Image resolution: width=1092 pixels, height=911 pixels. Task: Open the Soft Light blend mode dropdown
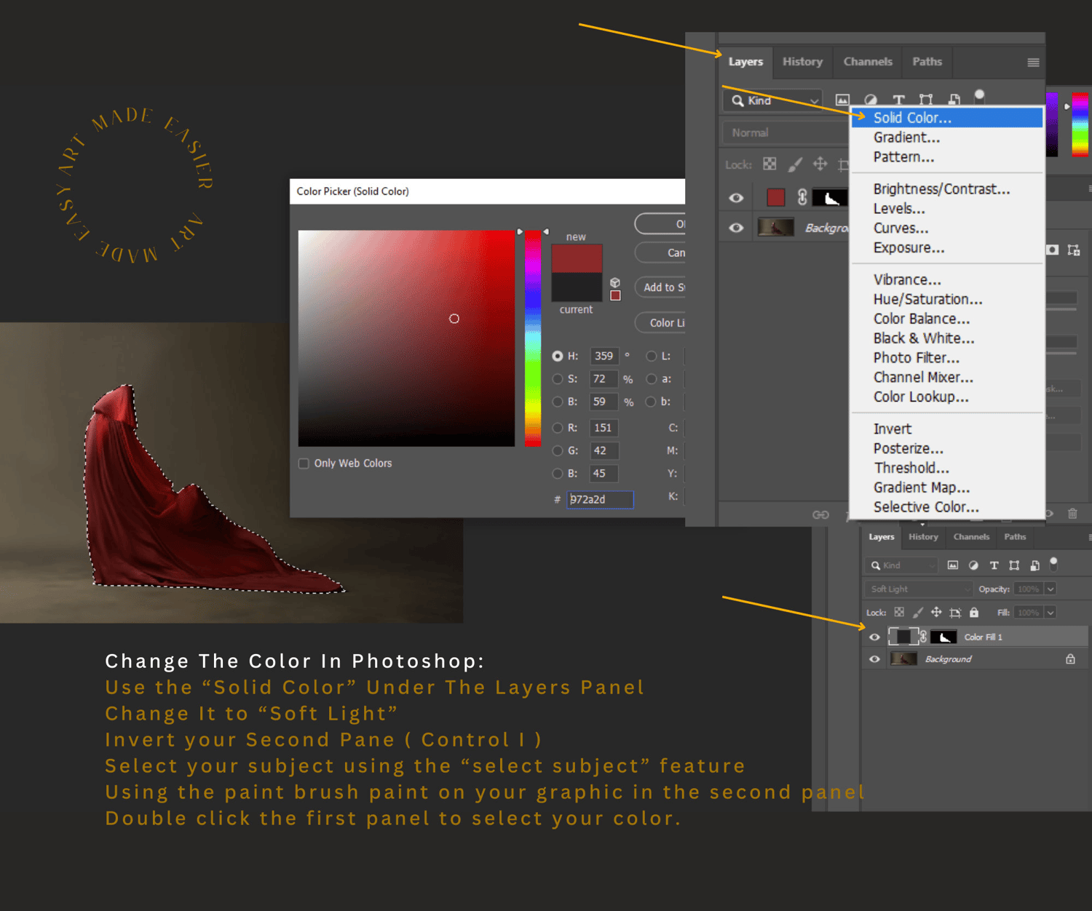(x=919, y=589)
